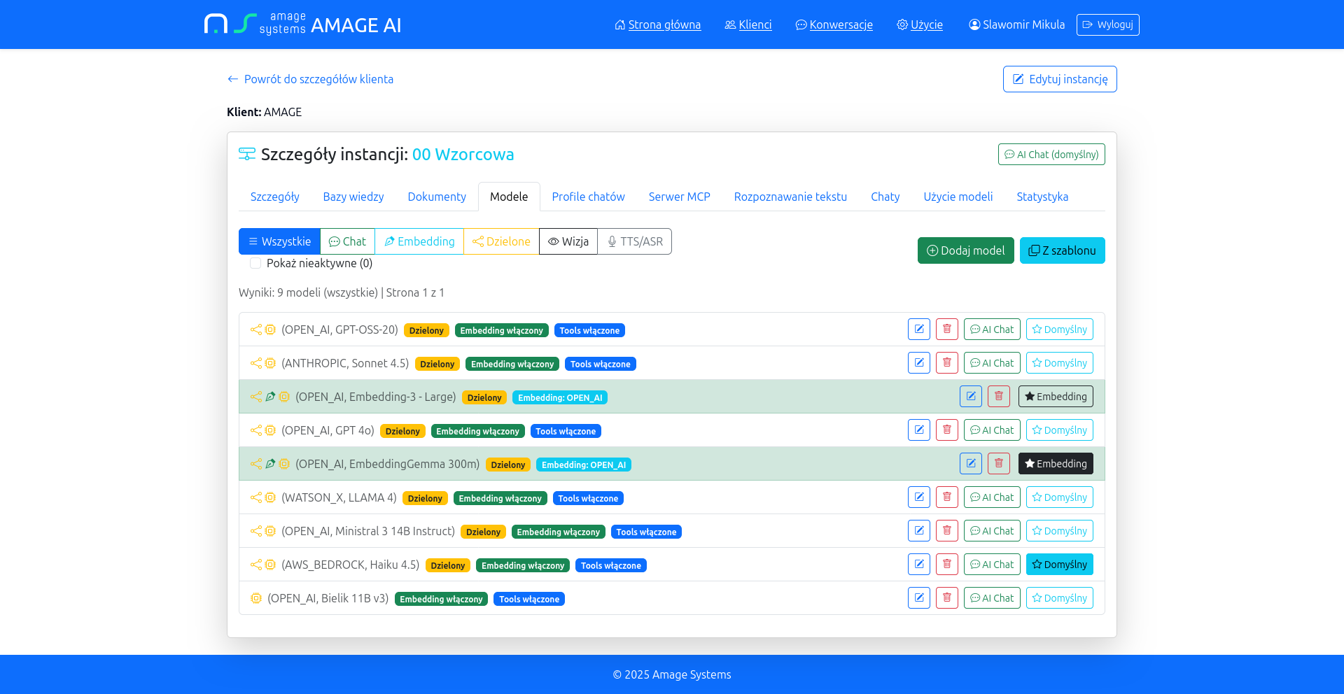Image resolution: width=1344 pixels, height=694 pixels.
Task: Delete the EmbeddingGemma 300m model
Action: pyautogui.click(x=998, y=464)
